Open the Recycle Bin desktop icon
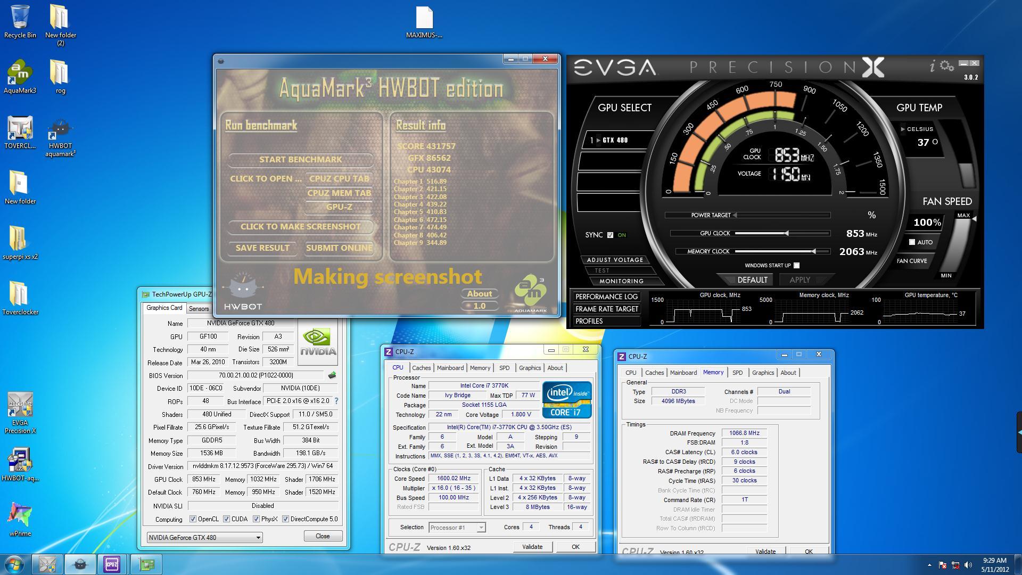Viewport: 1022px width, 575px height. tap(20, 21)
